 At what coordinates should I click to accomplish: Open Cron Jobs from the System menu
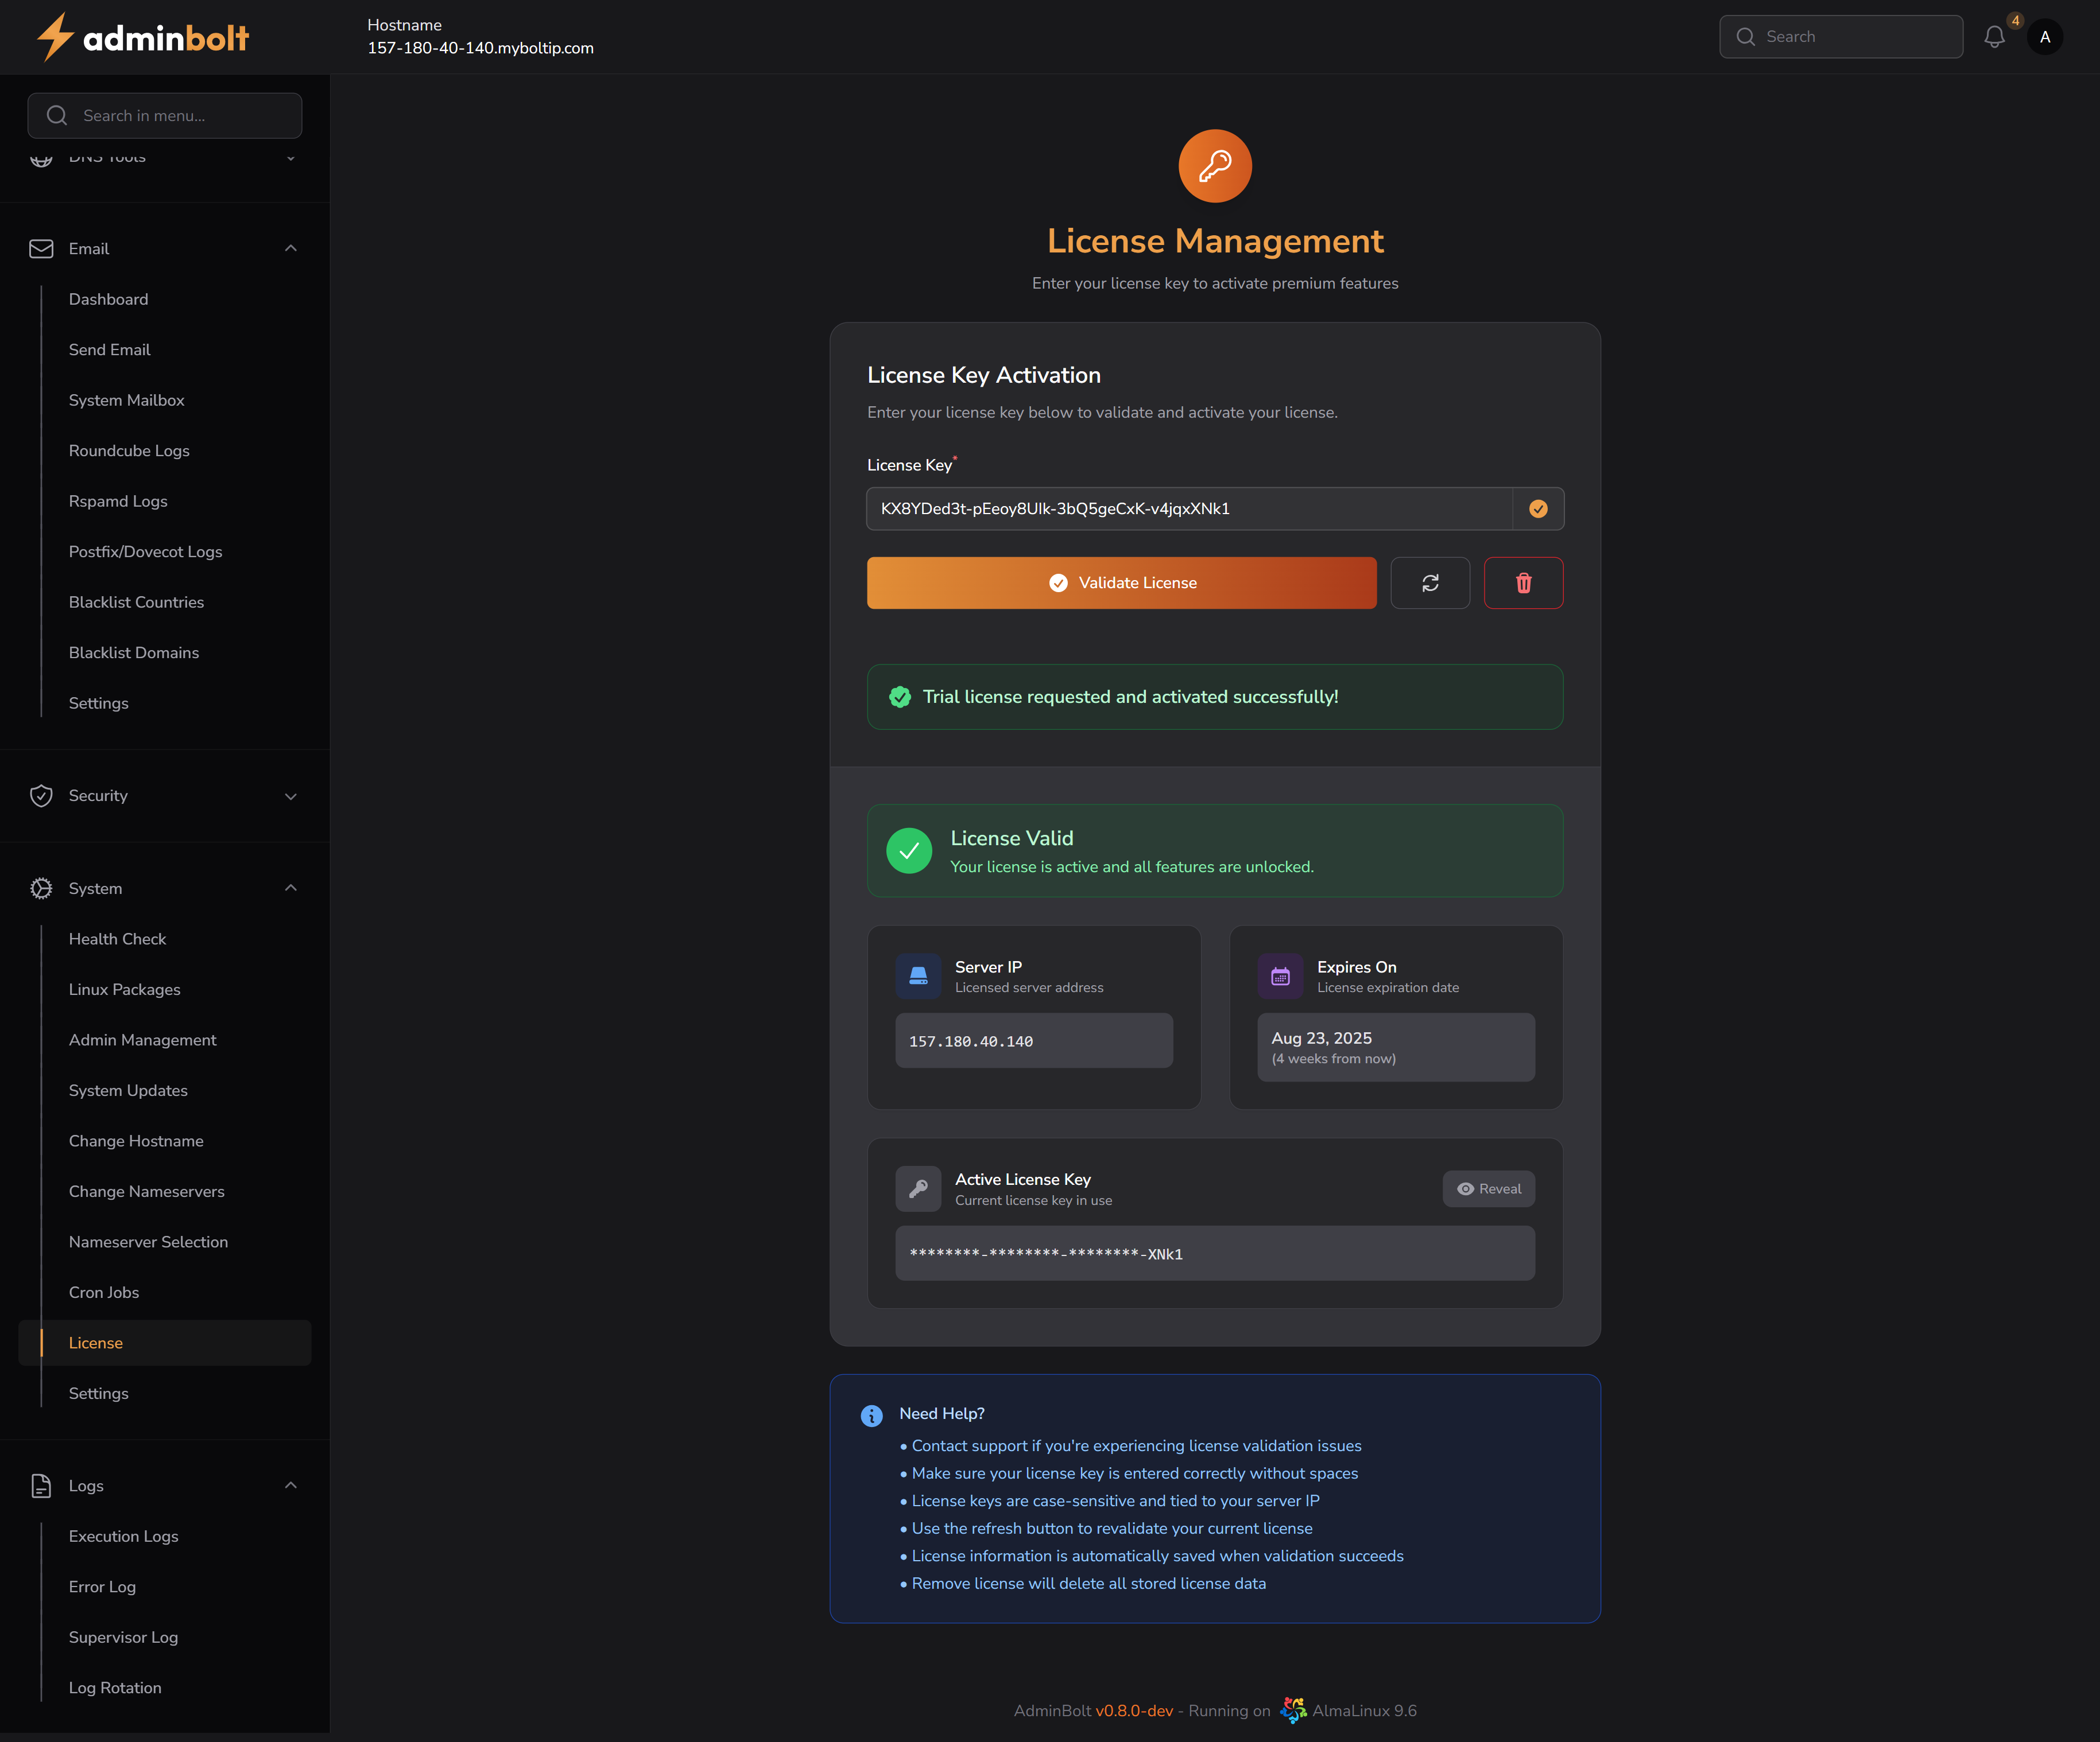click(x=104, y=1292)
